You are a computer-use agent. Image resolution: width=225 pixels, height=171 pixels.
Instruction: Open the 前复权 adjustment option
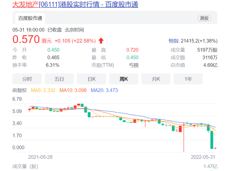(19, 90)
